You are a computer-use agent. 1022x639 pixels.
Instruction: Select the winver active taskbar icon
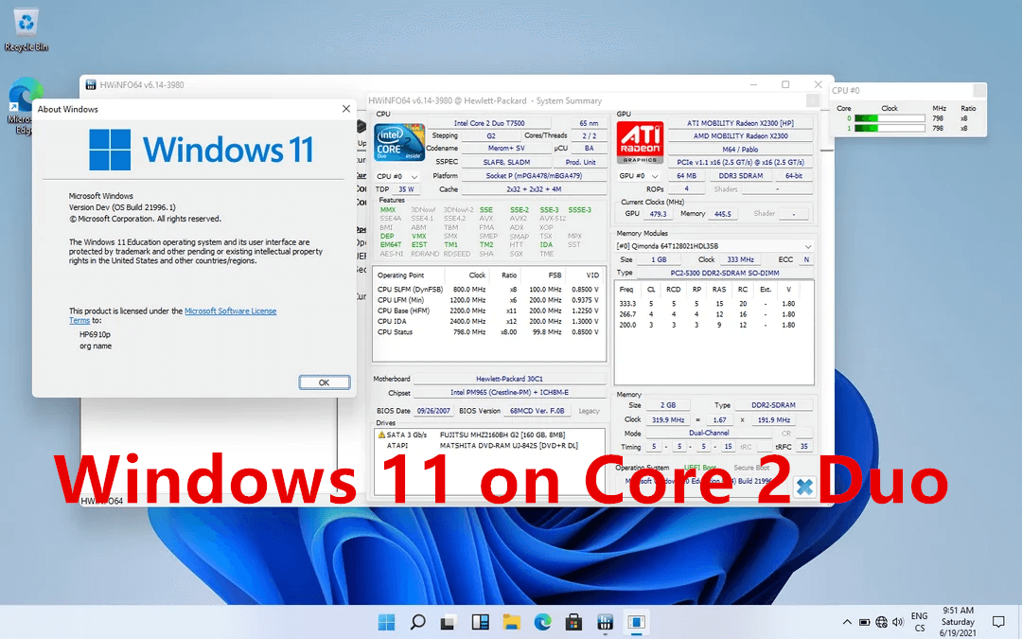[x=637, y=622]
